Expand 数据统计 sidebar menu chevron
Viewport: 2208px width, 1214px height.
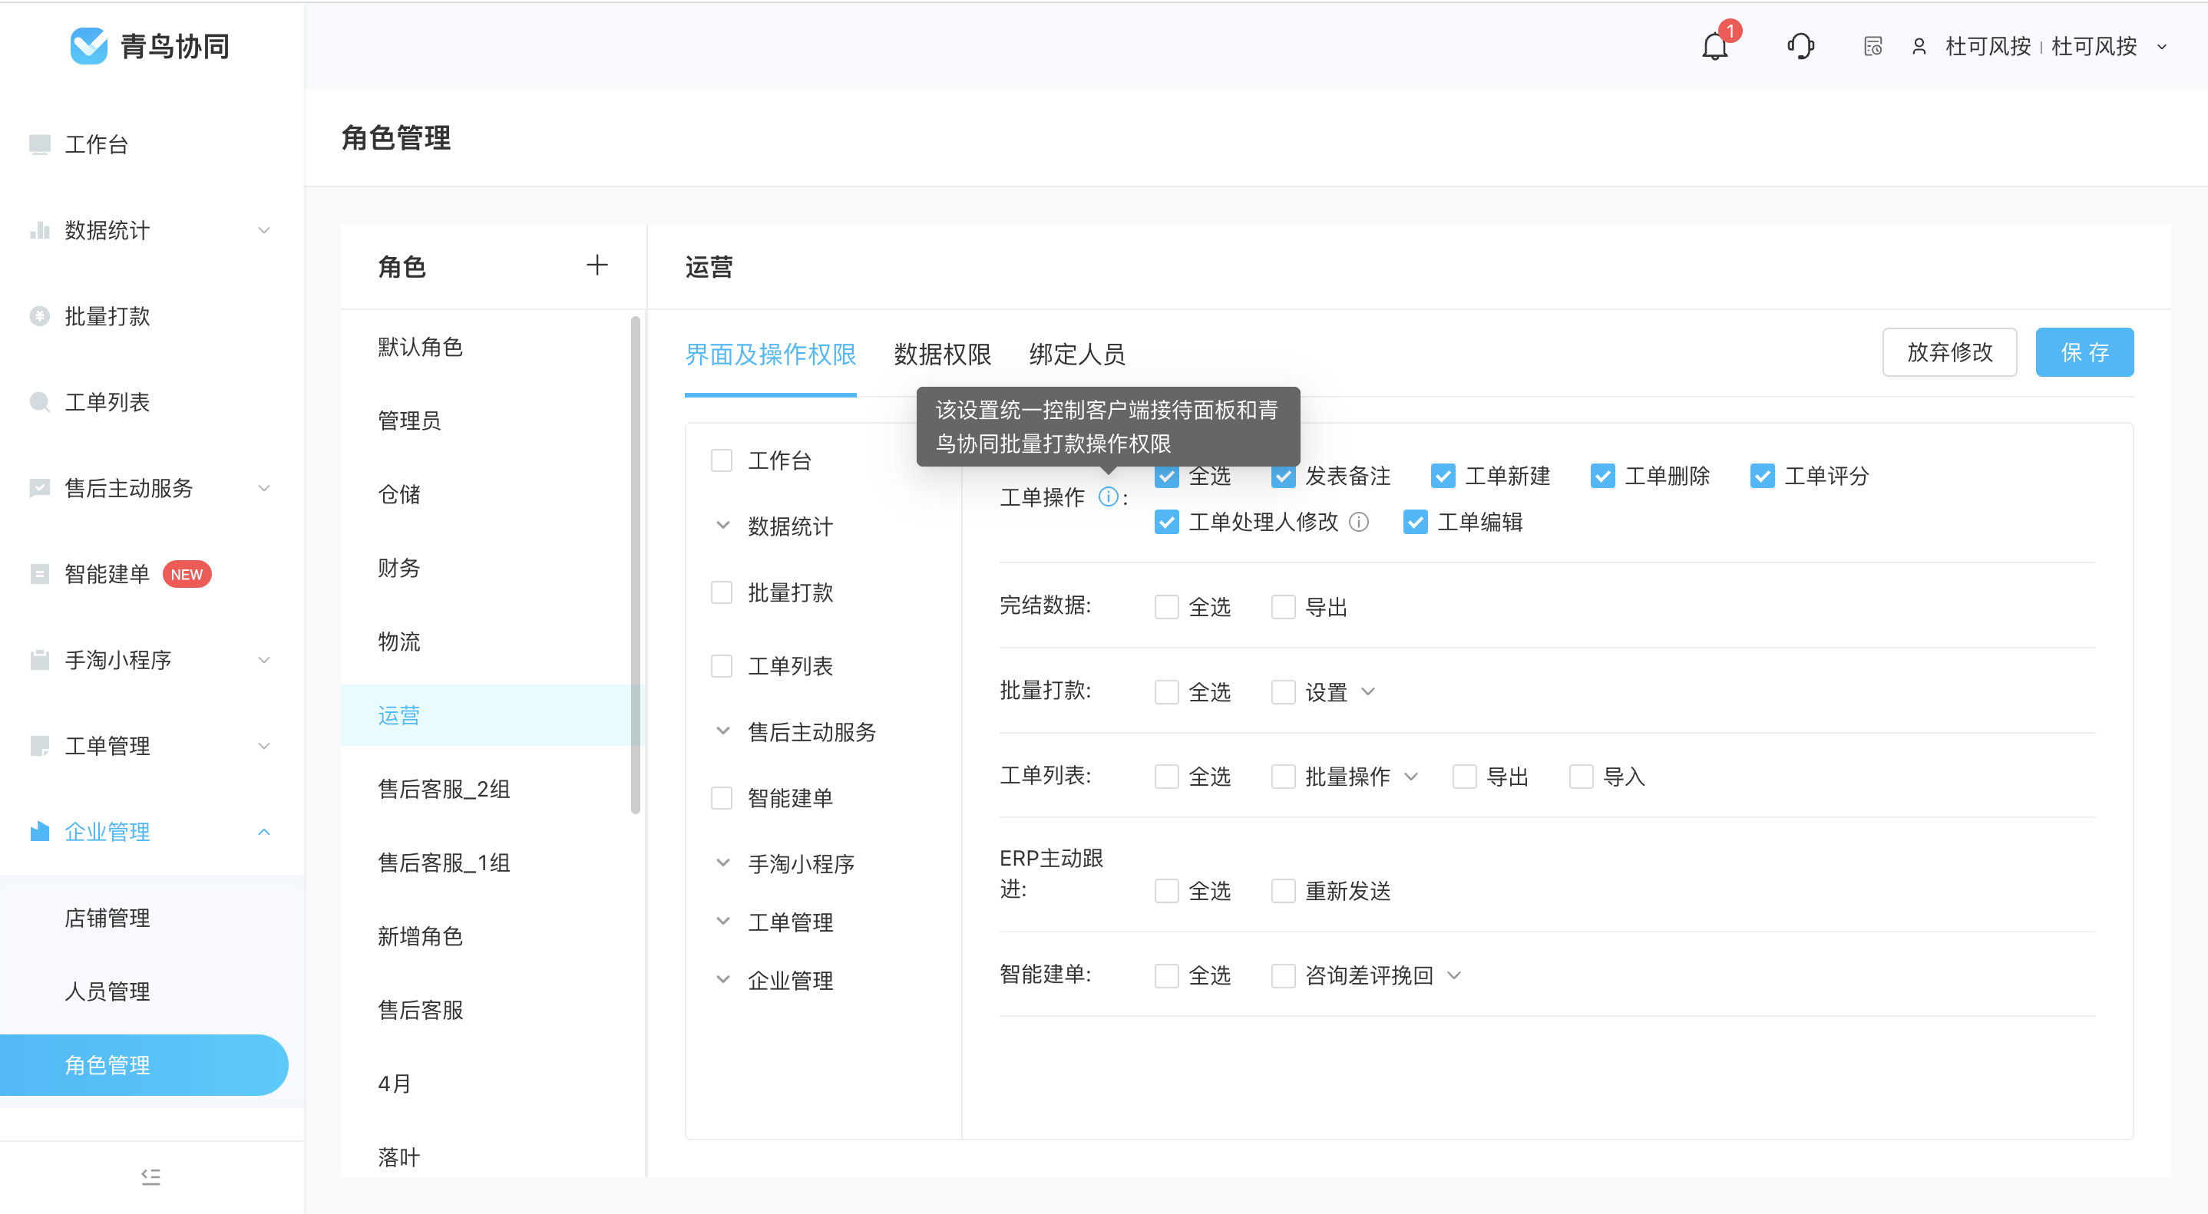point(264,229)
